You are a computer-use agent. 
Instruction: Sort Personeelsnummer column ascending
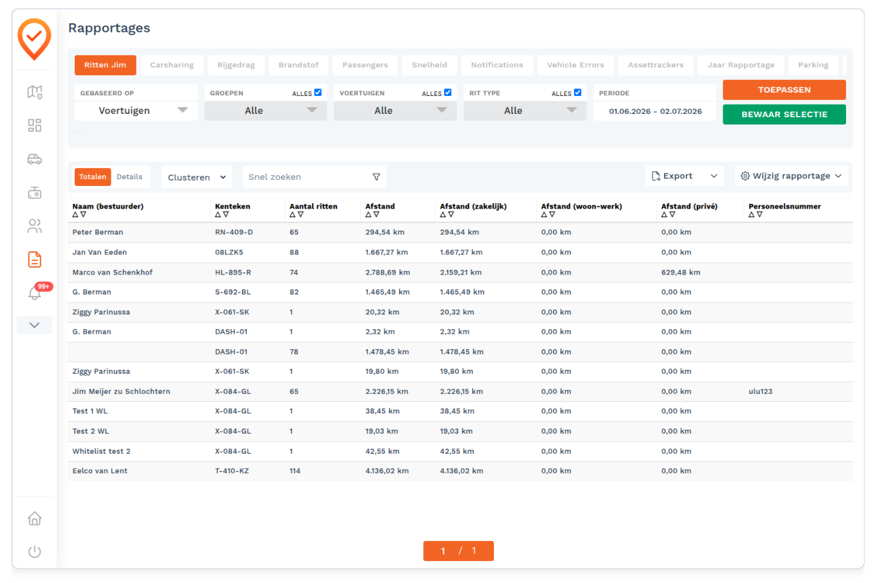point(752,215)
